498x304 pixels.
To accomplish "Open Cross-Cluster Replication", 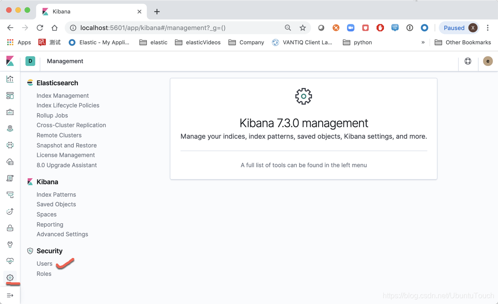I will point(71,125).
